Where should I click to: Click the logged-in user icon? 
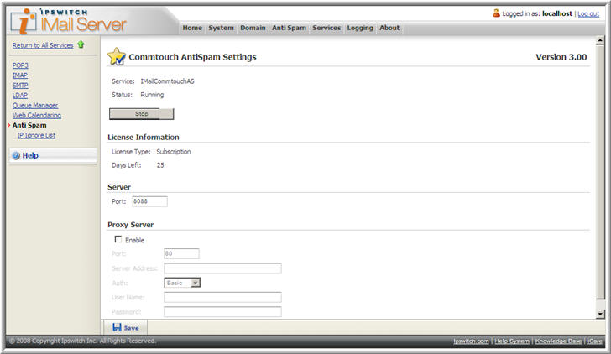pos(496,13)
